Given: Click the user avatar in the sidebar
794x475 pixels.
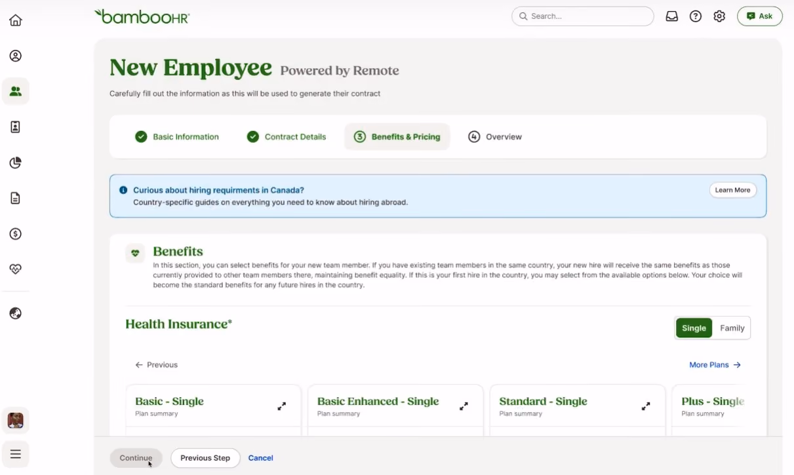Looking at the screenshot, I should 16,420.
